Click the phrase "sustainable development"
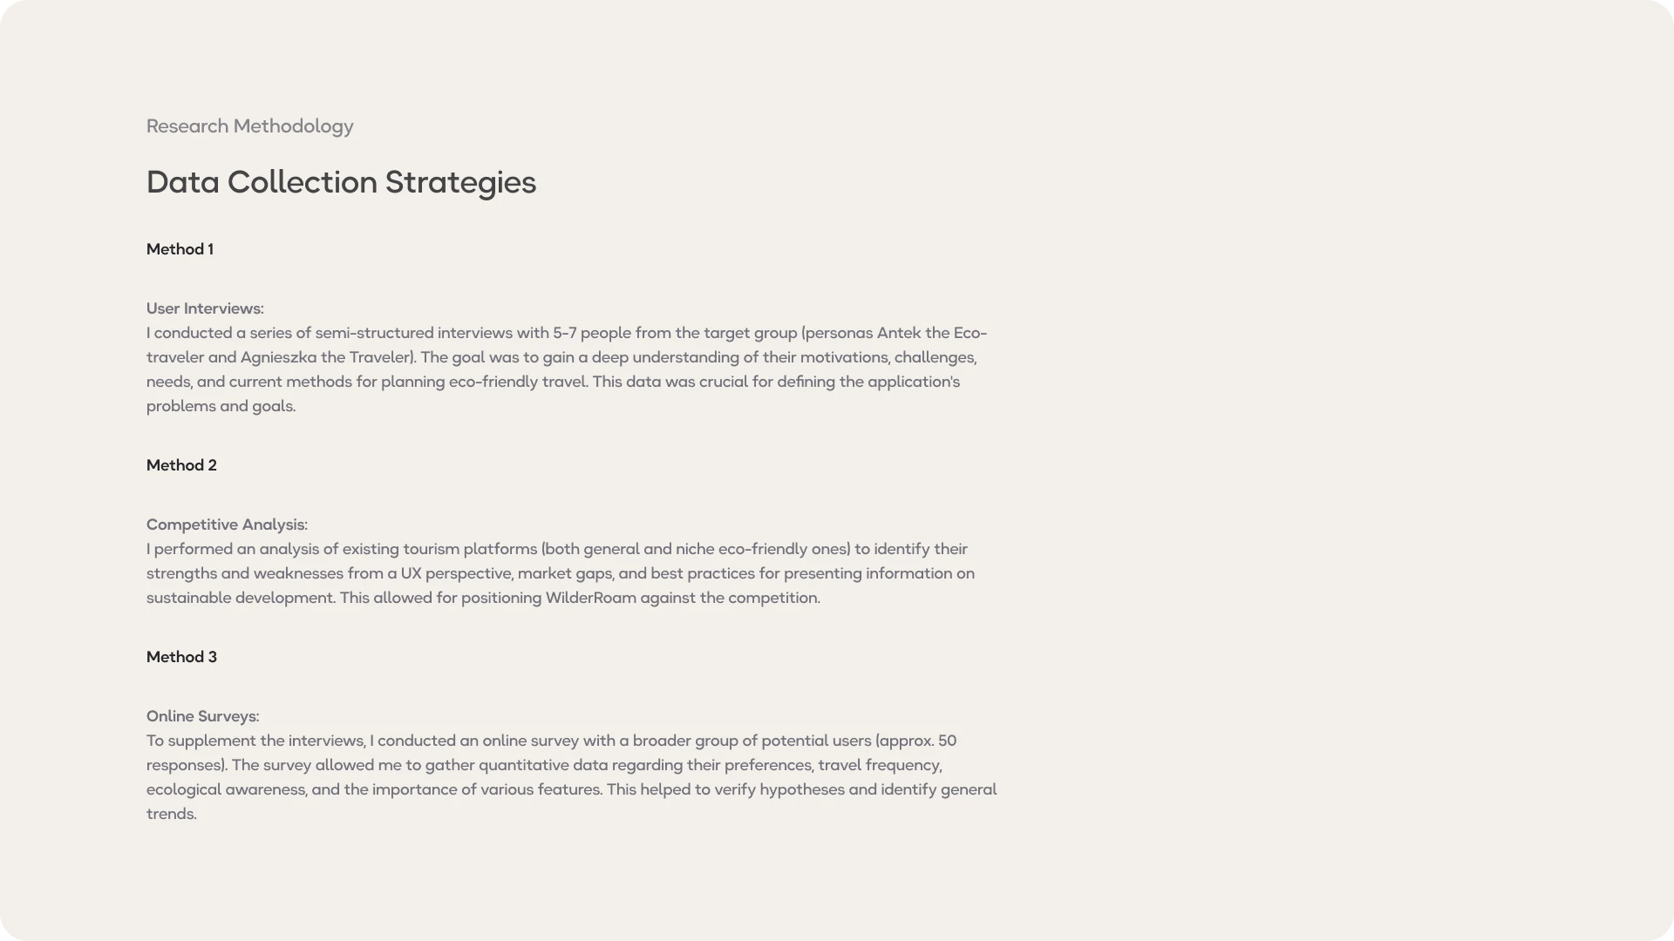The height and width of the screenshot is (941, 1674). pos(240,598)
